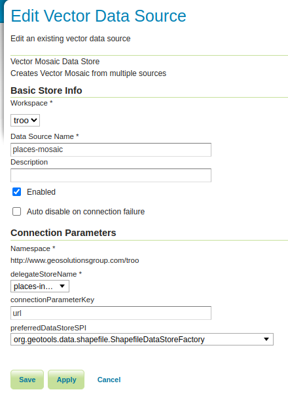This screenshot has height=394, width=288.
Task: Click the Data Source Name label
Action: pos(45,136)
